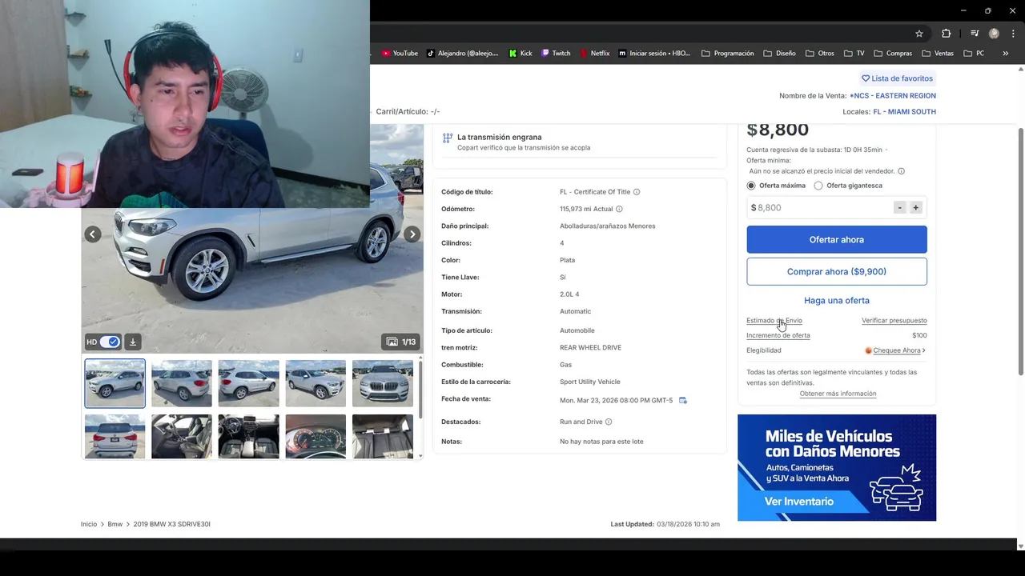Viewport: 1025px width, 576px height.
Task: Show next vehicle photo arrow
Action: coord(412,234)
